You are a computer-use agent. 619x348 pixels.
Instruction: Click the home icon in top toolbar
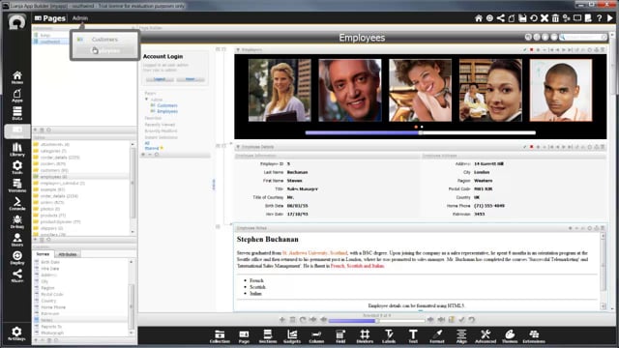click(479, 18)
